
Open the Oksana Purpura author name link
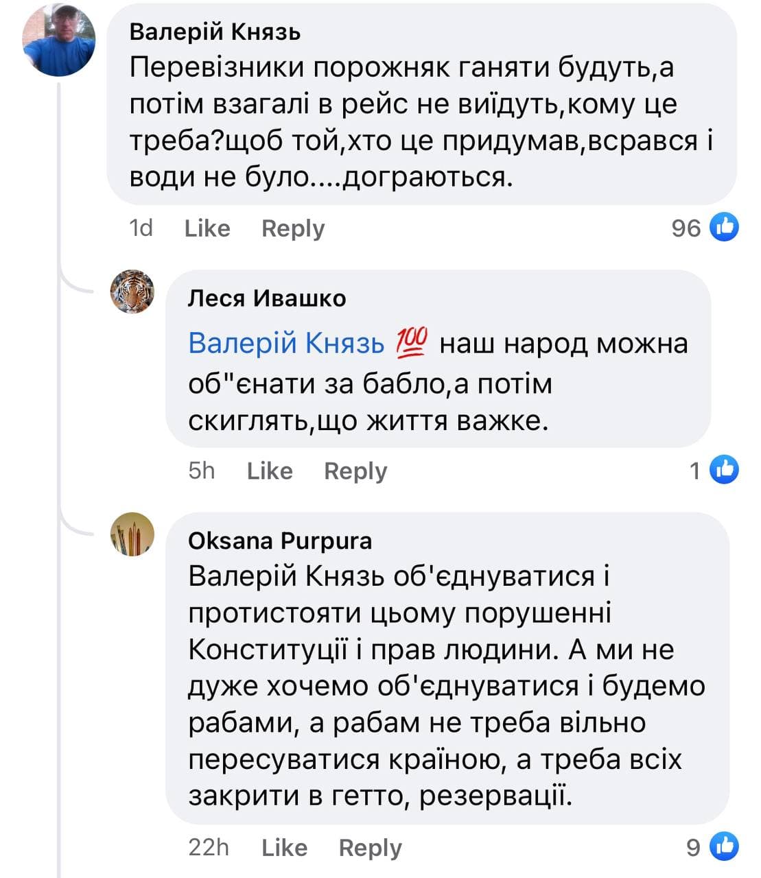(280, 541)
